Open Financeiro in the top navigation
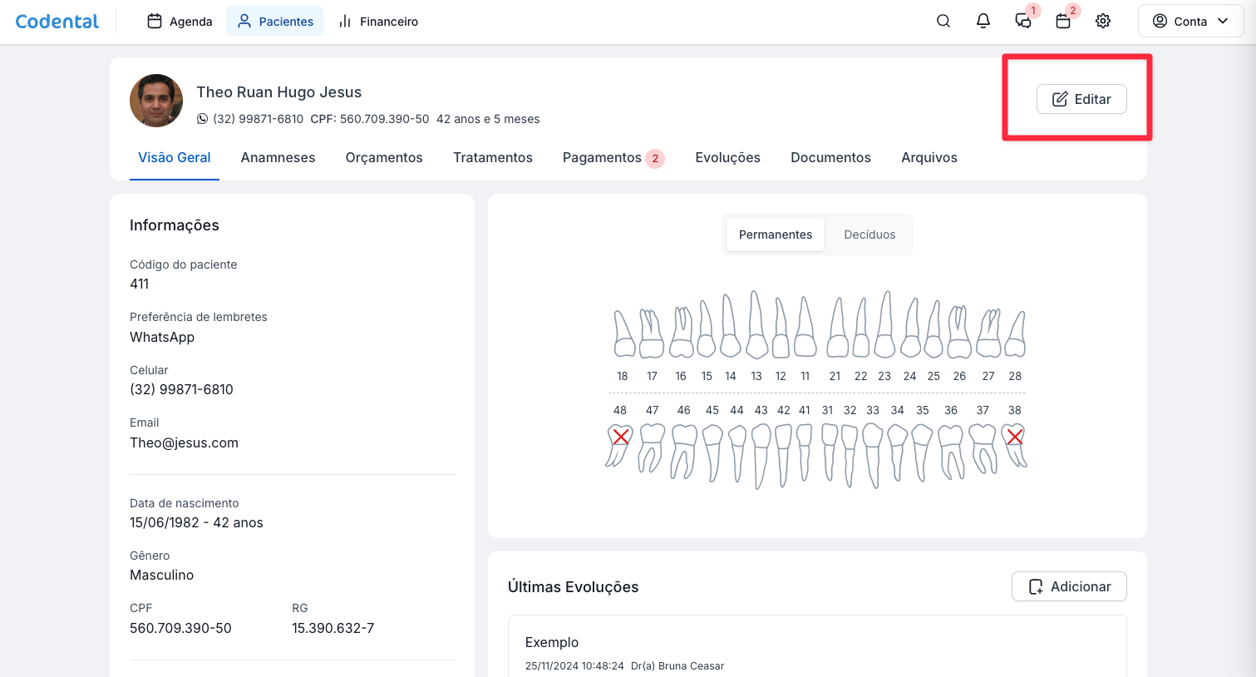This screenshot has width=1256, height=677. click(x=378, y=22)
